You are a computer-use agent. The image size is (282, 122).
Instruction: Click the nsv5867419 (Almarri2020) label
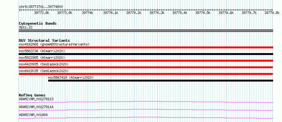tap(71, 77)
